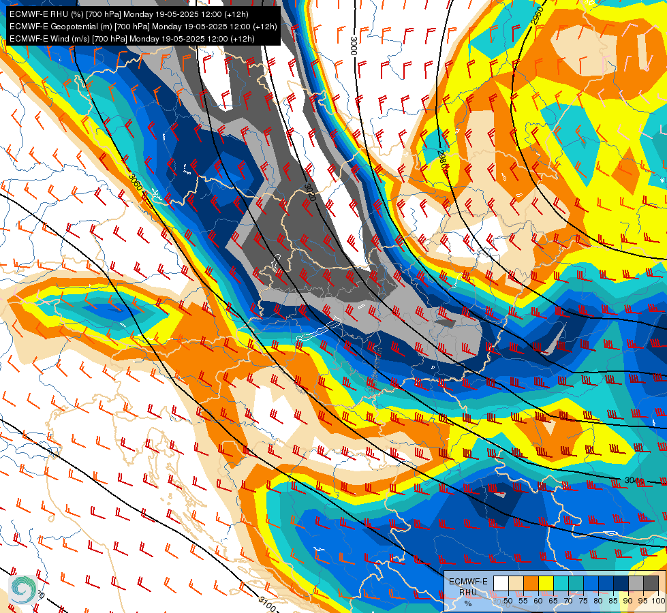This screenshot has height=613, width=667.
Task: Select the medium blue 80-85 legend swatch
Action: (x=606, y=583)
